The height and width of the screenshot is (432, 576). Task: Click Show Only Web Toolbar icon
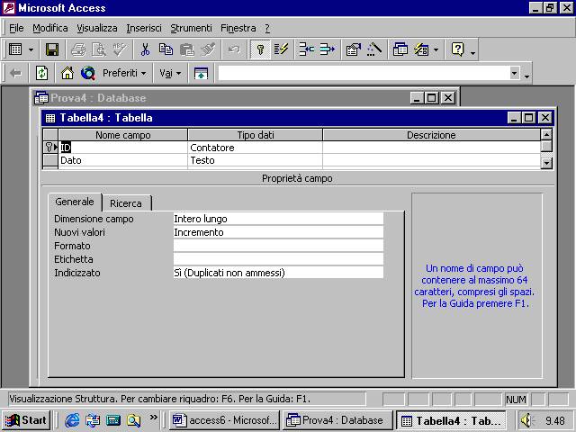(x=201, y=73)
